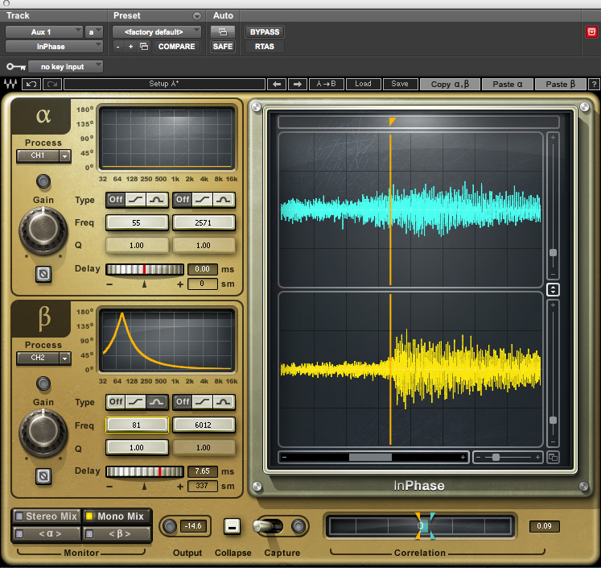Open beta Process CH2 dropdown

tap(43, 358)
